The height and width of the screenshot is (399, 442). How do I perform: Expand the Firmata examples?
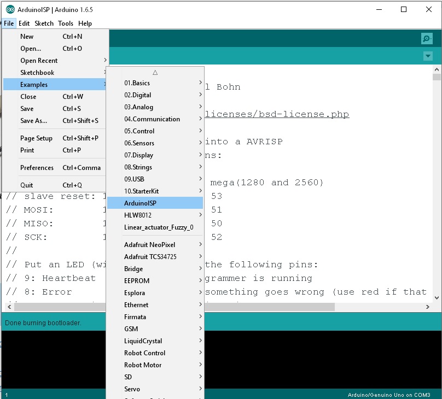point(155,317)
